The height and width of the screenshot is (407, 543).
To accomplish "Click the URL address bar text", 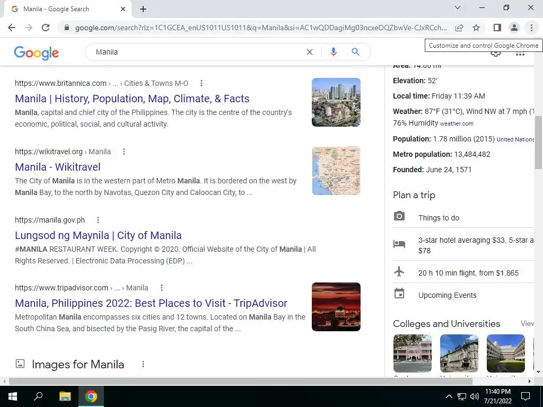I will [261, 28].
